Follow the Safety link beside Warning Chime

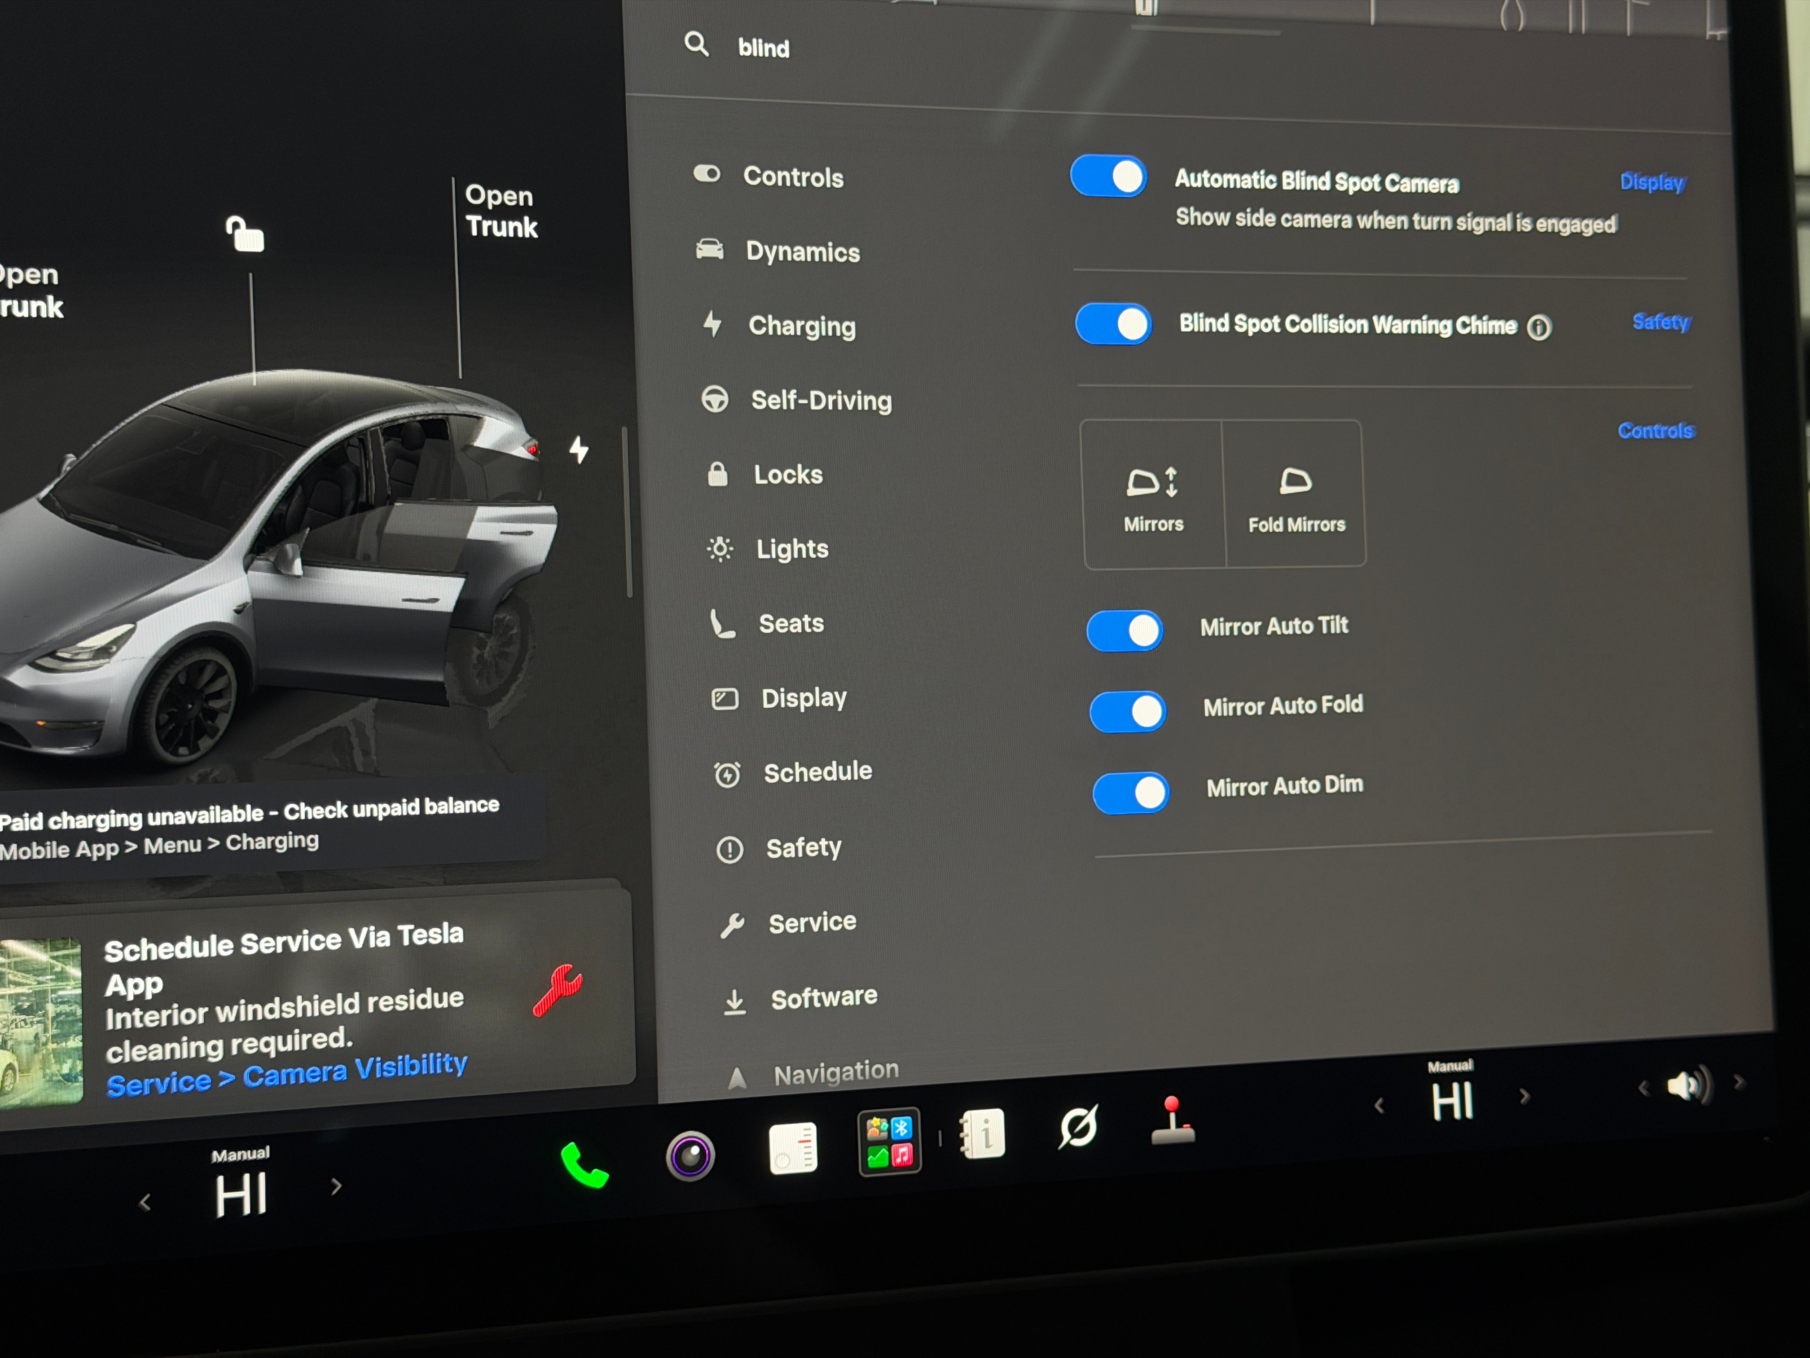pos(1661,322)
